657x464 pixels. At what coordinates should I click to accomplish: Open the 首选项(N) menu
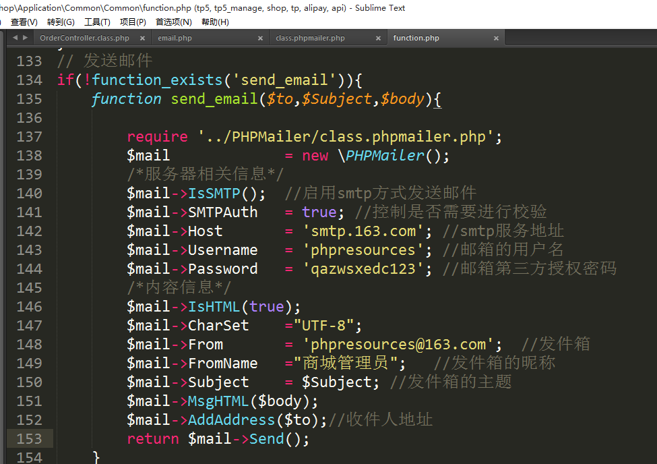(173, 22)
